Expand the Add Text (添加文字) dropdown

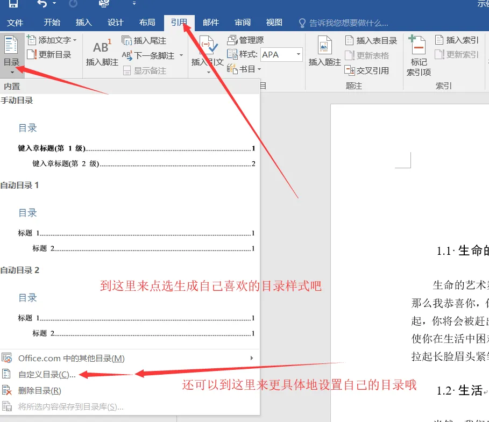(52, 40)
